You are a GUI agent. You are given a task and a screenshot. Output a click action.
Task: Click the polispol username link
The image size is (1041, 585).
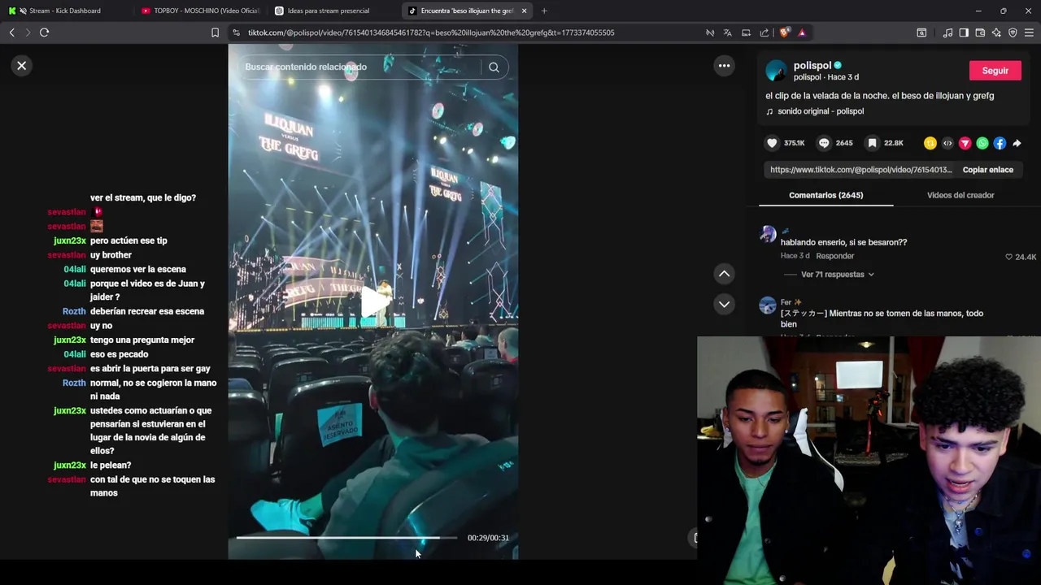812,66
